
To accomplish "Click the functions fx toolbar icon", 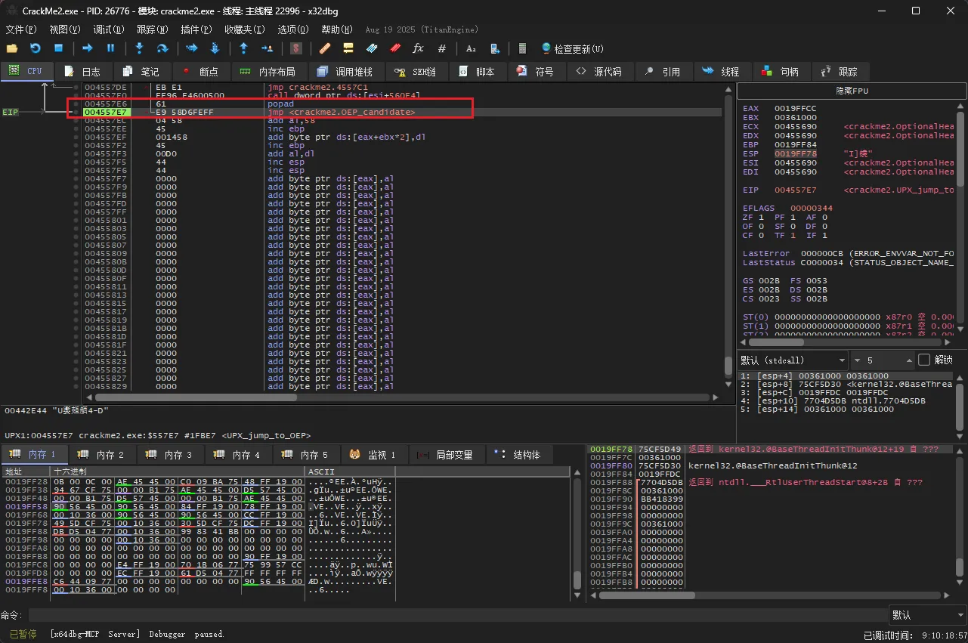I will (x=418, y=48).
